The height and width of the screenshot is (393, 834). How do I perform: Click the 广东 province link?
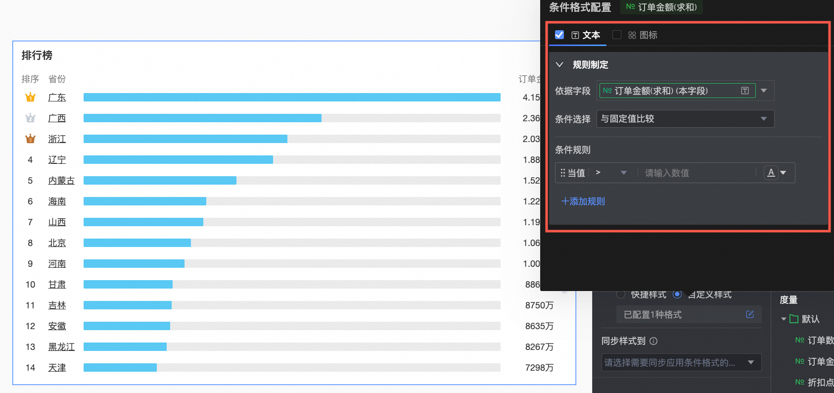tap(57, 98)
